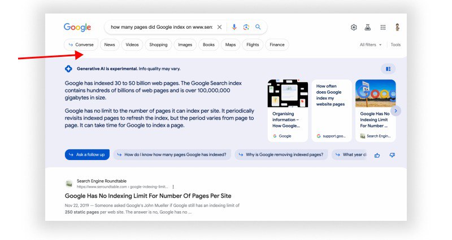Switch to Maps results
452x240 pixels.
[231, 45]
